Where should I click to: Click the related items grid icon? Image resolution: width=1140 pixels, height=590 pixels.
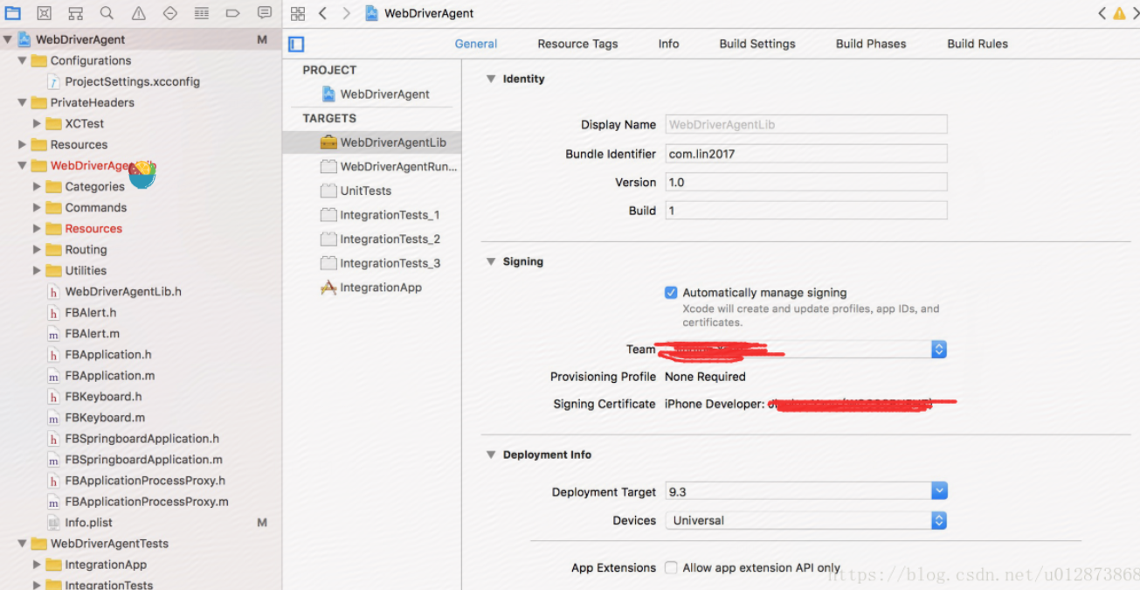click(298, 13)
